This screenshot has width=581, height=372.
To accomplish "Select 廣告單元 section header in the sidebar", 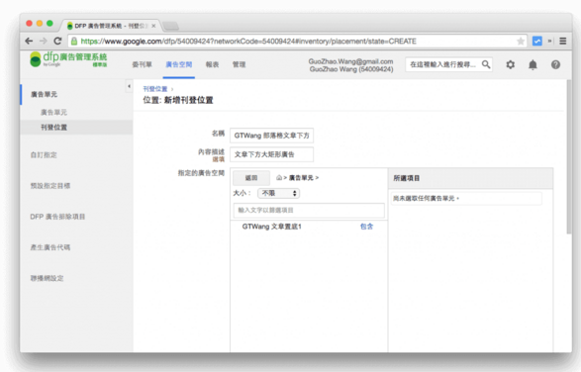I will (44, 94).
